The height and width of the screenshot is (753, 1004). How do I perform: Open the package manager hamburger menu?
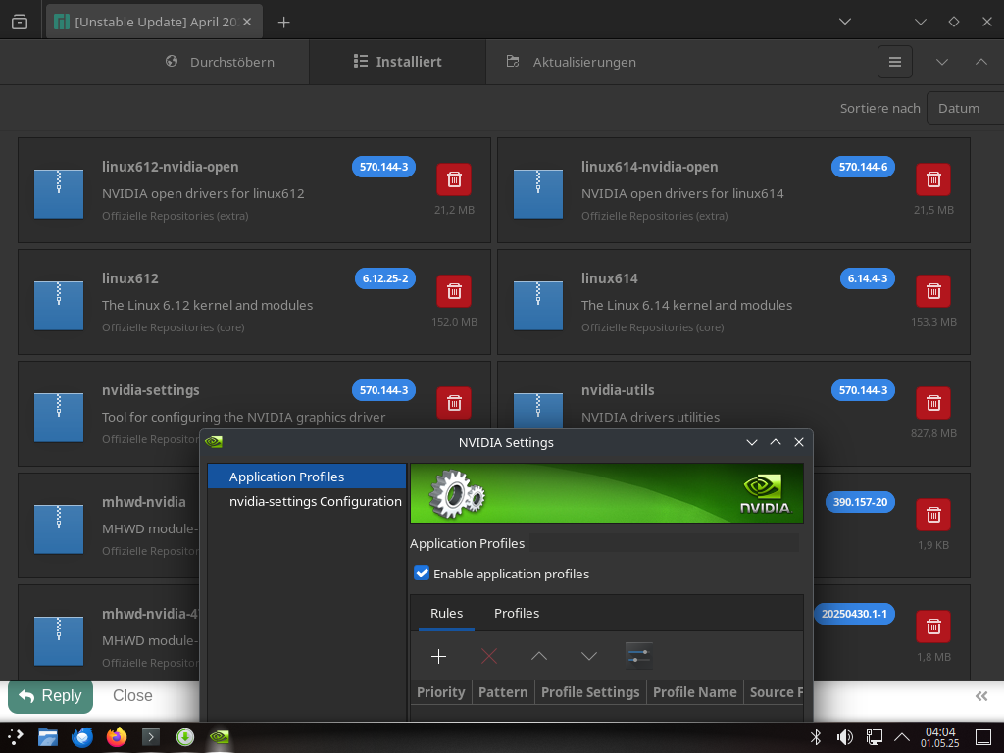pos(894,62)
